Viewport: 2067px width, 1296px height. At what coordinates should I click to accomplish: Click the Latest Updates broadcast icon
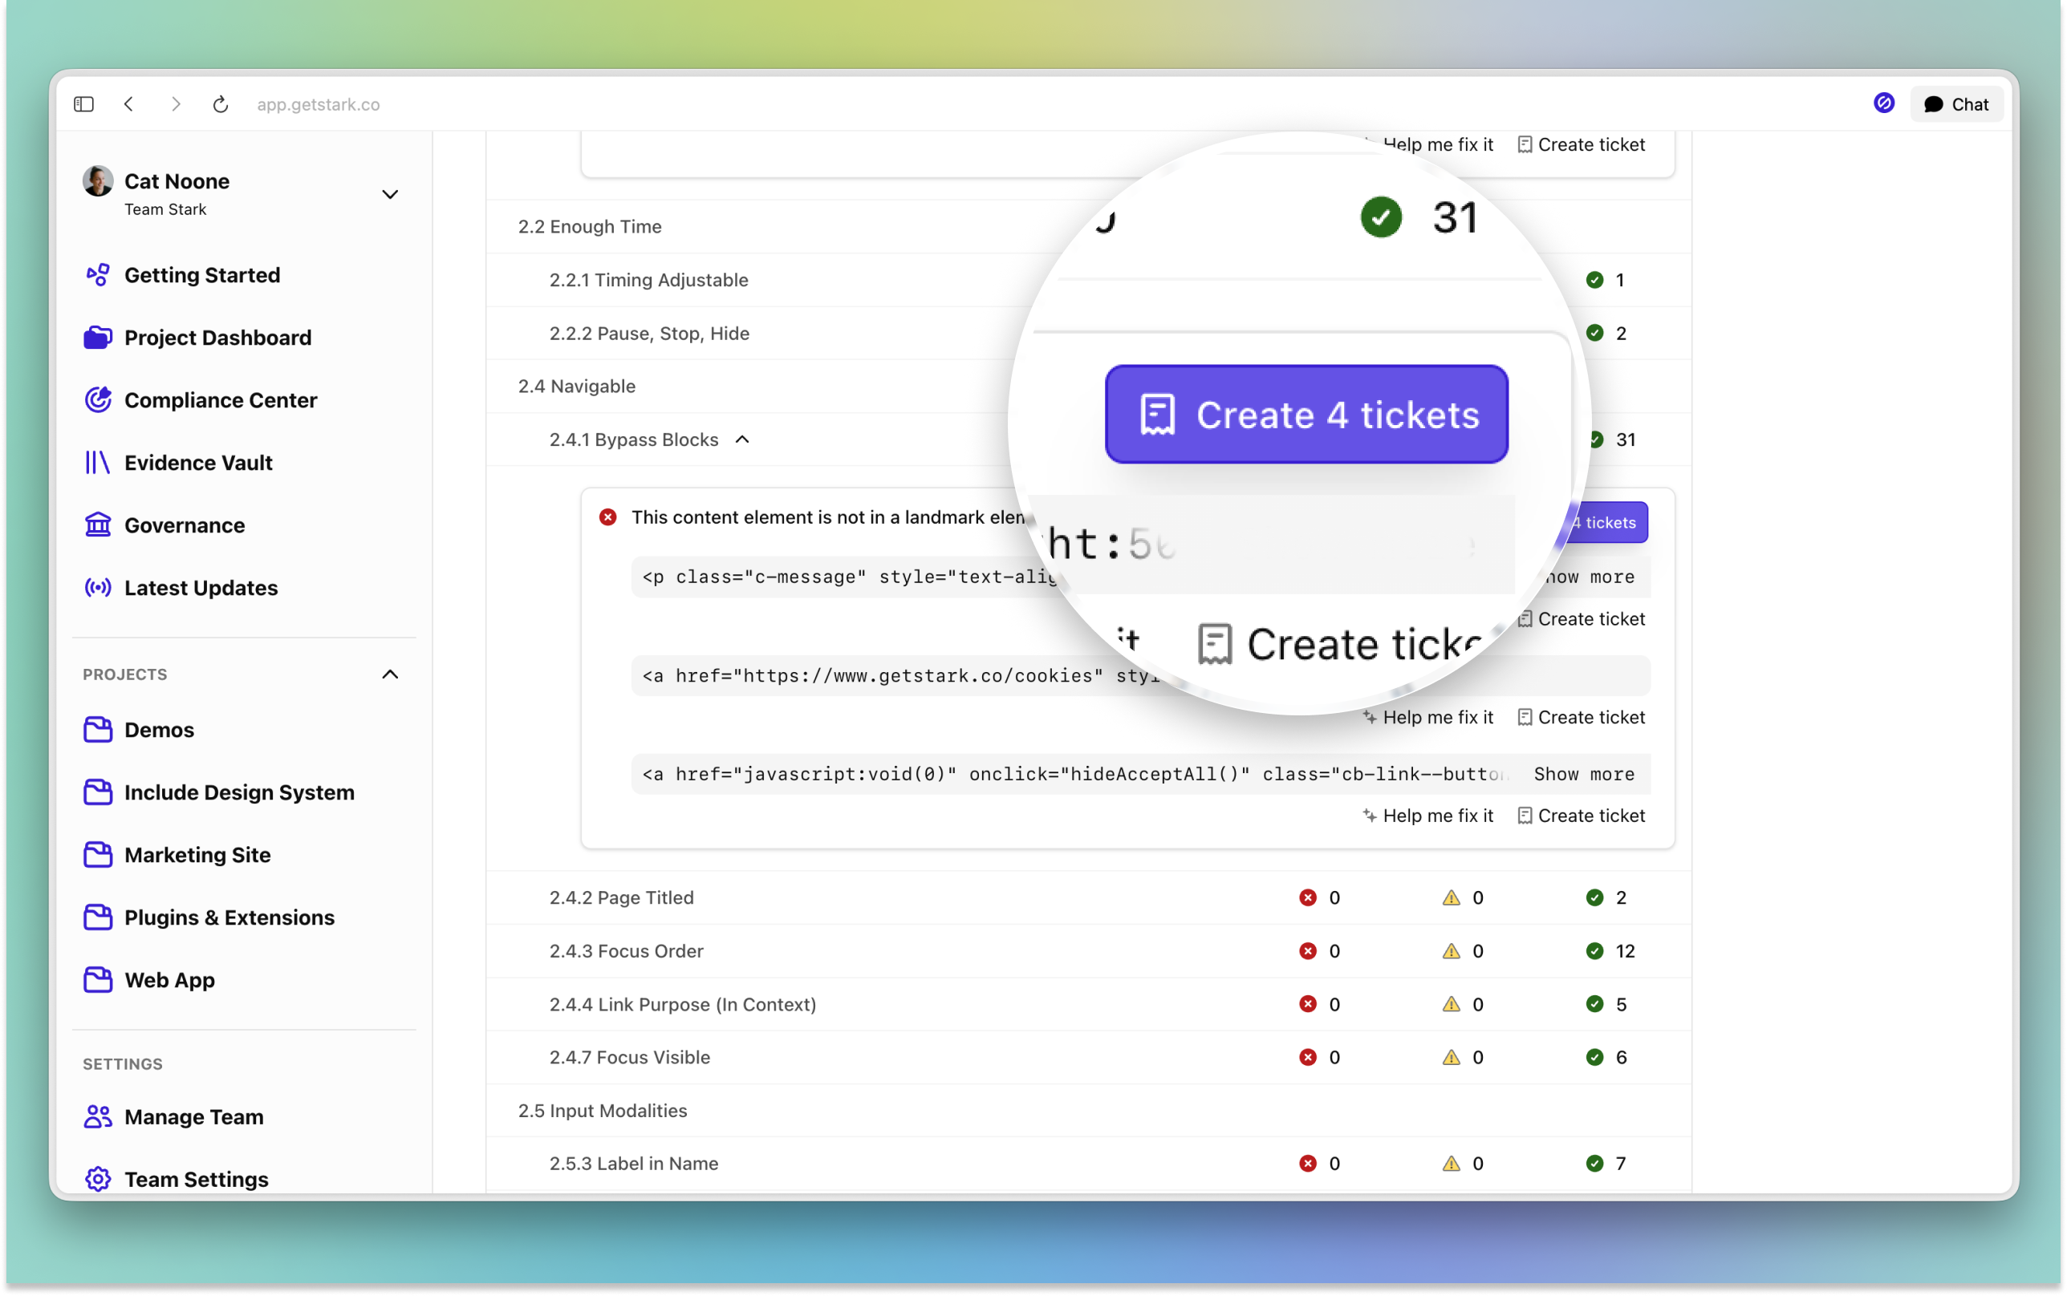click(98, 587)
